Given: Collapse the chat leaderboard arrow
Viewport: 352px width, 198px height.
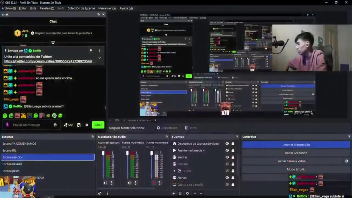Looking at the screenshot, I should pyautogui.click(x=53, y=42).
